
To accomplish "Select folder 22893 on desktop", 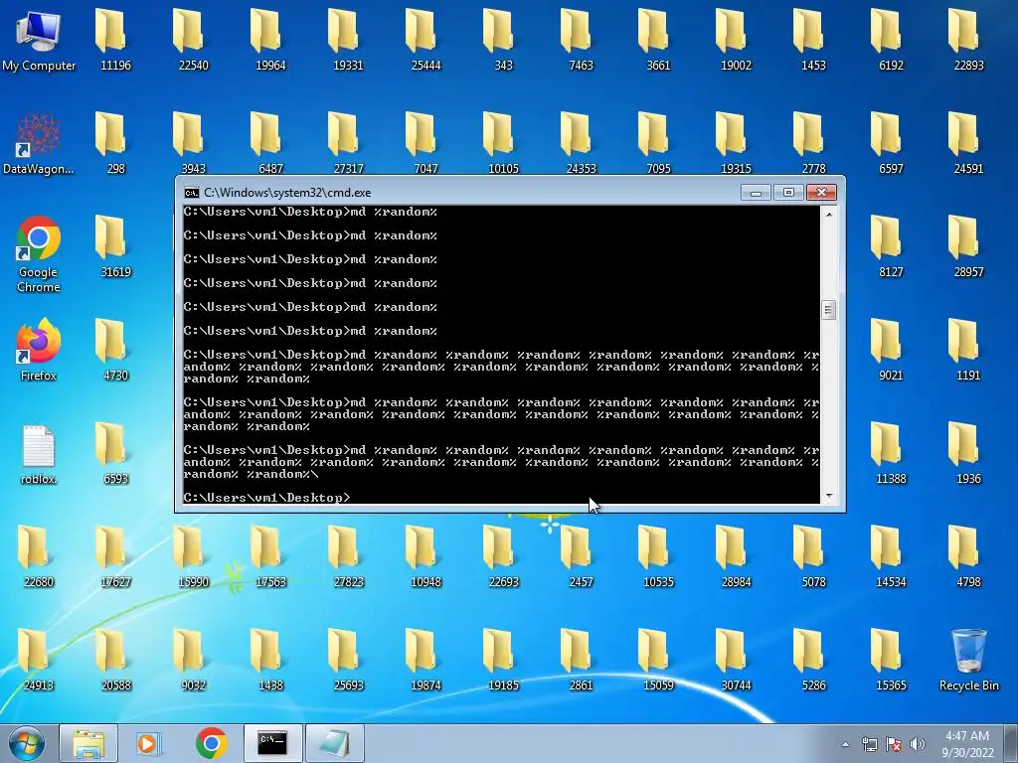I will pos(968,41).
